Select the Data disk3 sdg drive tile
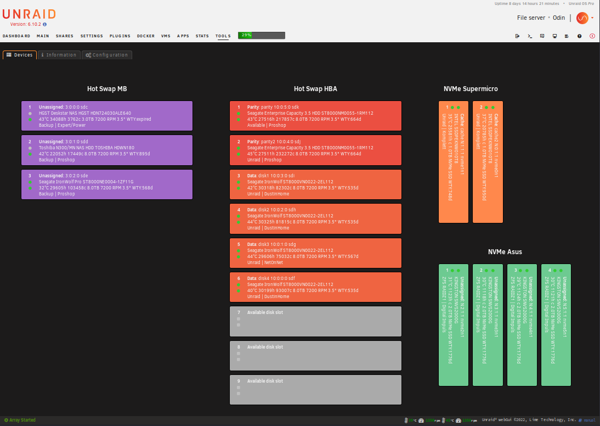This screenshot has height=426, width=600. click(x=315, y=253)
